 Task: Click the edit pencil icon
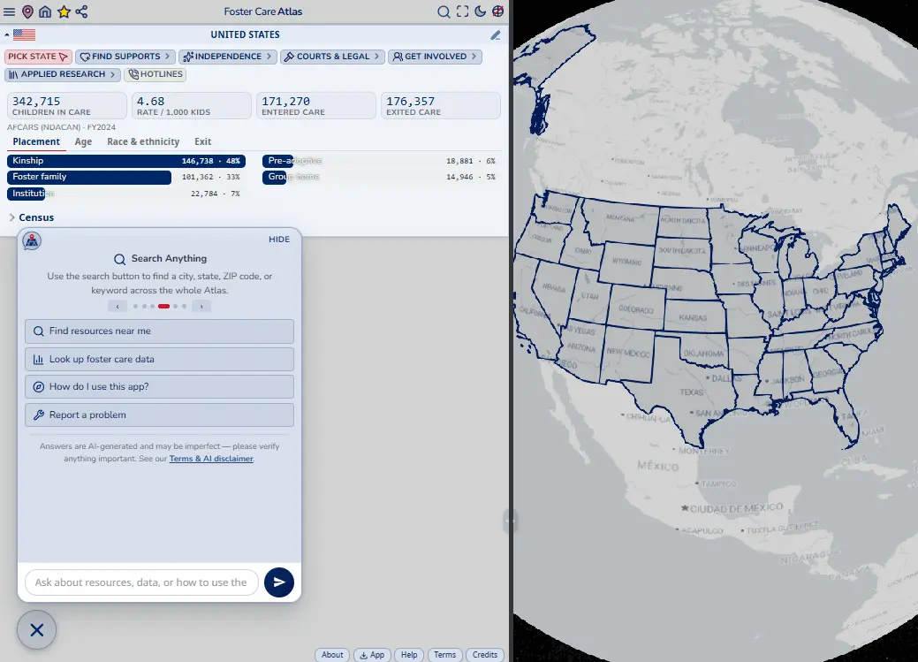496,35
